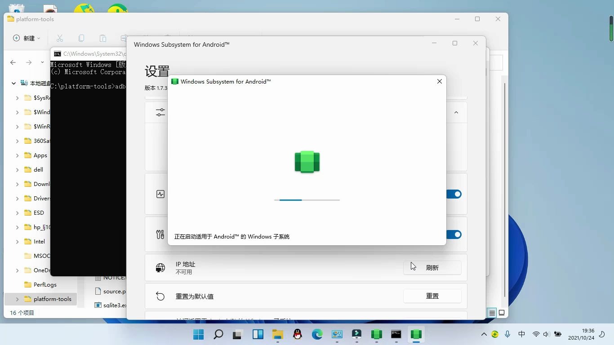Expand the Intel folder node

[x=17, y=241]
